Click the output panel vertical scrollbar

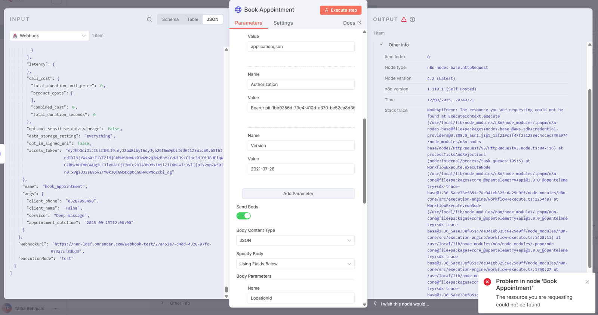[590, 179]
